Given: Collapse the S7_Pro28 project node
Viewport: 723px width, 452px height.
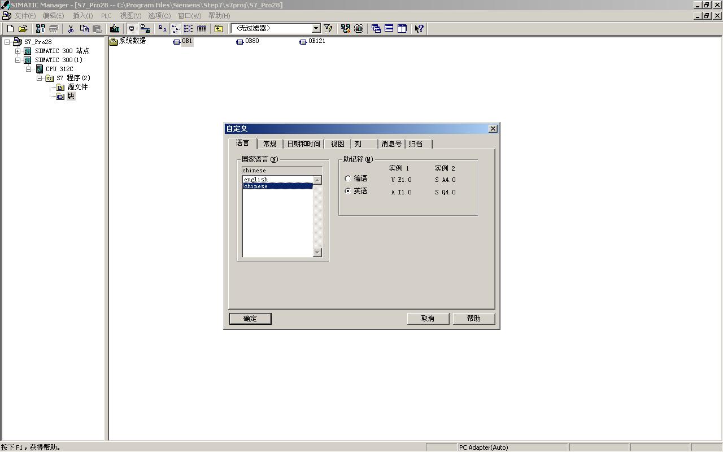Looking at the screenshot, I should click(x=7, y=42).
